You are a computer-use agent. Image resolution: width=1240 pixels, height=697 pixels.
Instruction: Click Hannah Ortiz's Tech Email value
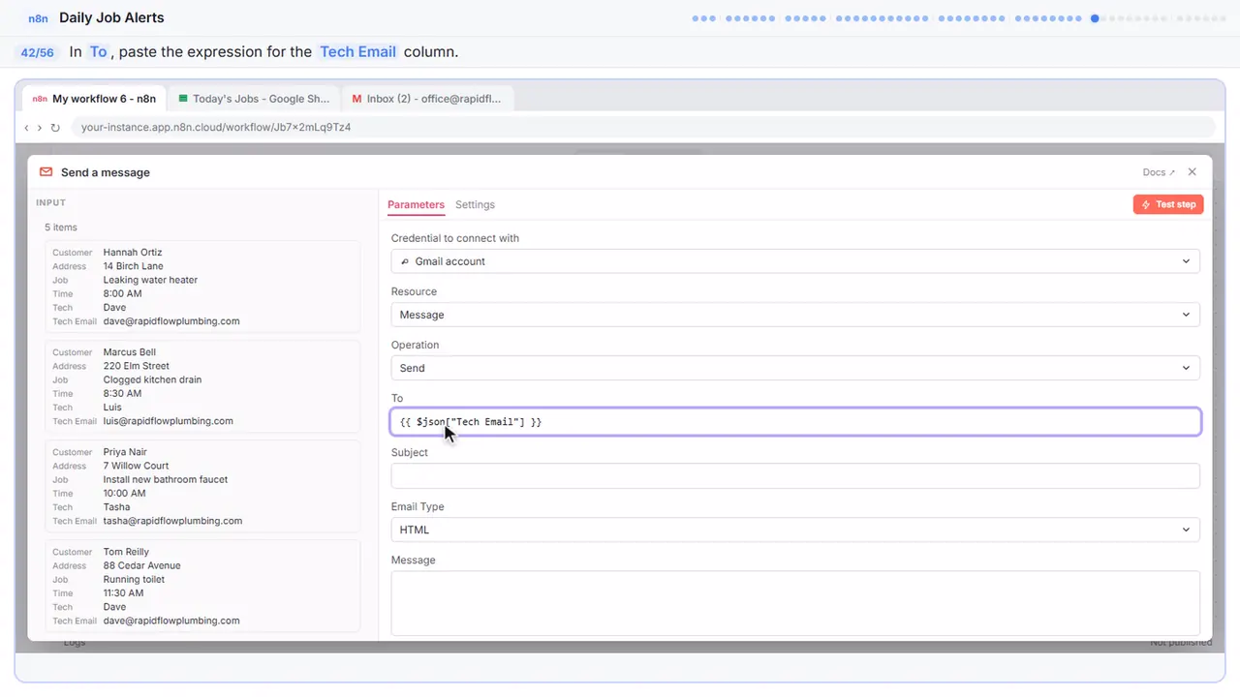[x=171, y=321]
